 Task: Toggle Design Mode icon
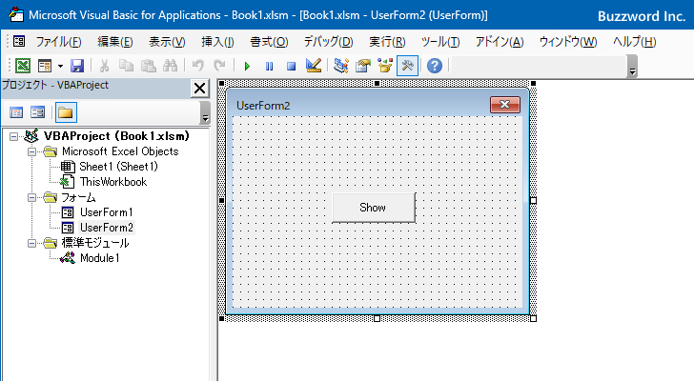(314, 66)
